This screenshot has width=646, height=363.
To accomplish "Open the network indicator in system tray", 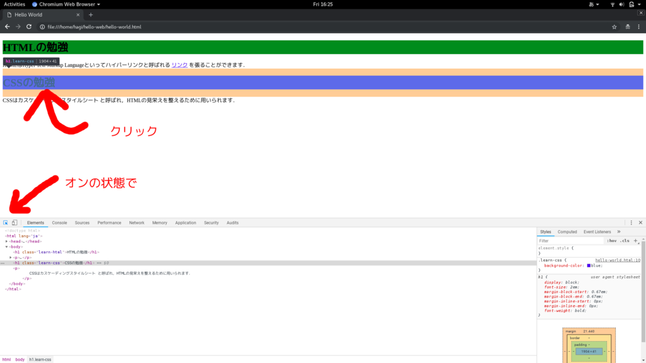I will point(613,4).
